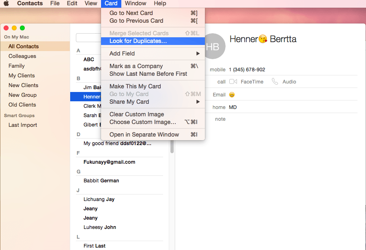Open the Window menu
The image size is (366, 250).
[x=136, y=3]
